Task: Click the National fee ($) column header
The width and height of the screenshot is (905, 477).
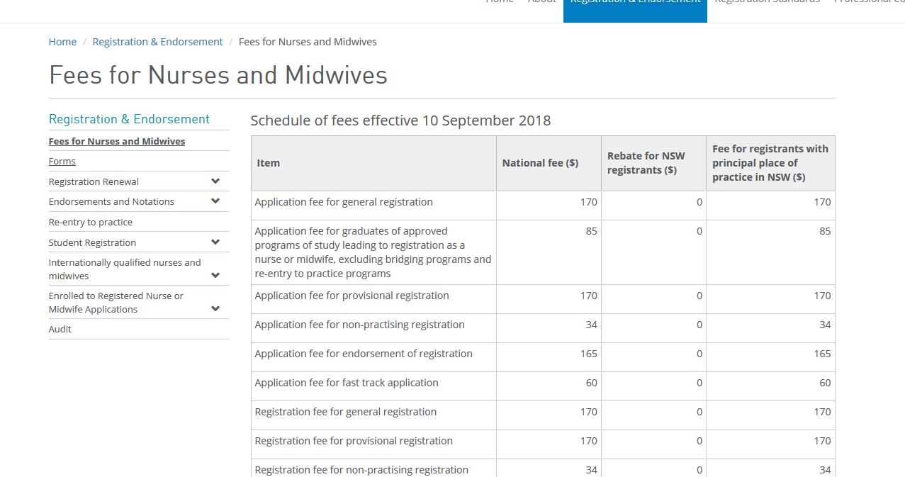Action: [x=540, y=163]
